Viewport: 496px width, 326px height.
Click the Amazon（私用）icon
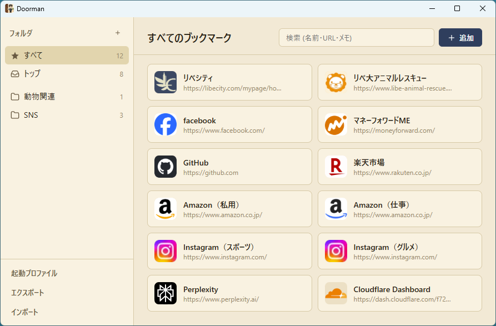(x=166, y=209)
